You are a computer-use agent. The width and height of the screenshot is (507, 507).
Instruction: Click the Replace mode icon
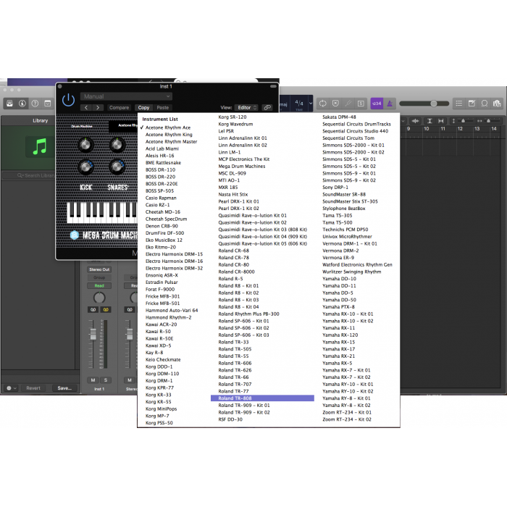pyautogui.click(x=335, y=104)
